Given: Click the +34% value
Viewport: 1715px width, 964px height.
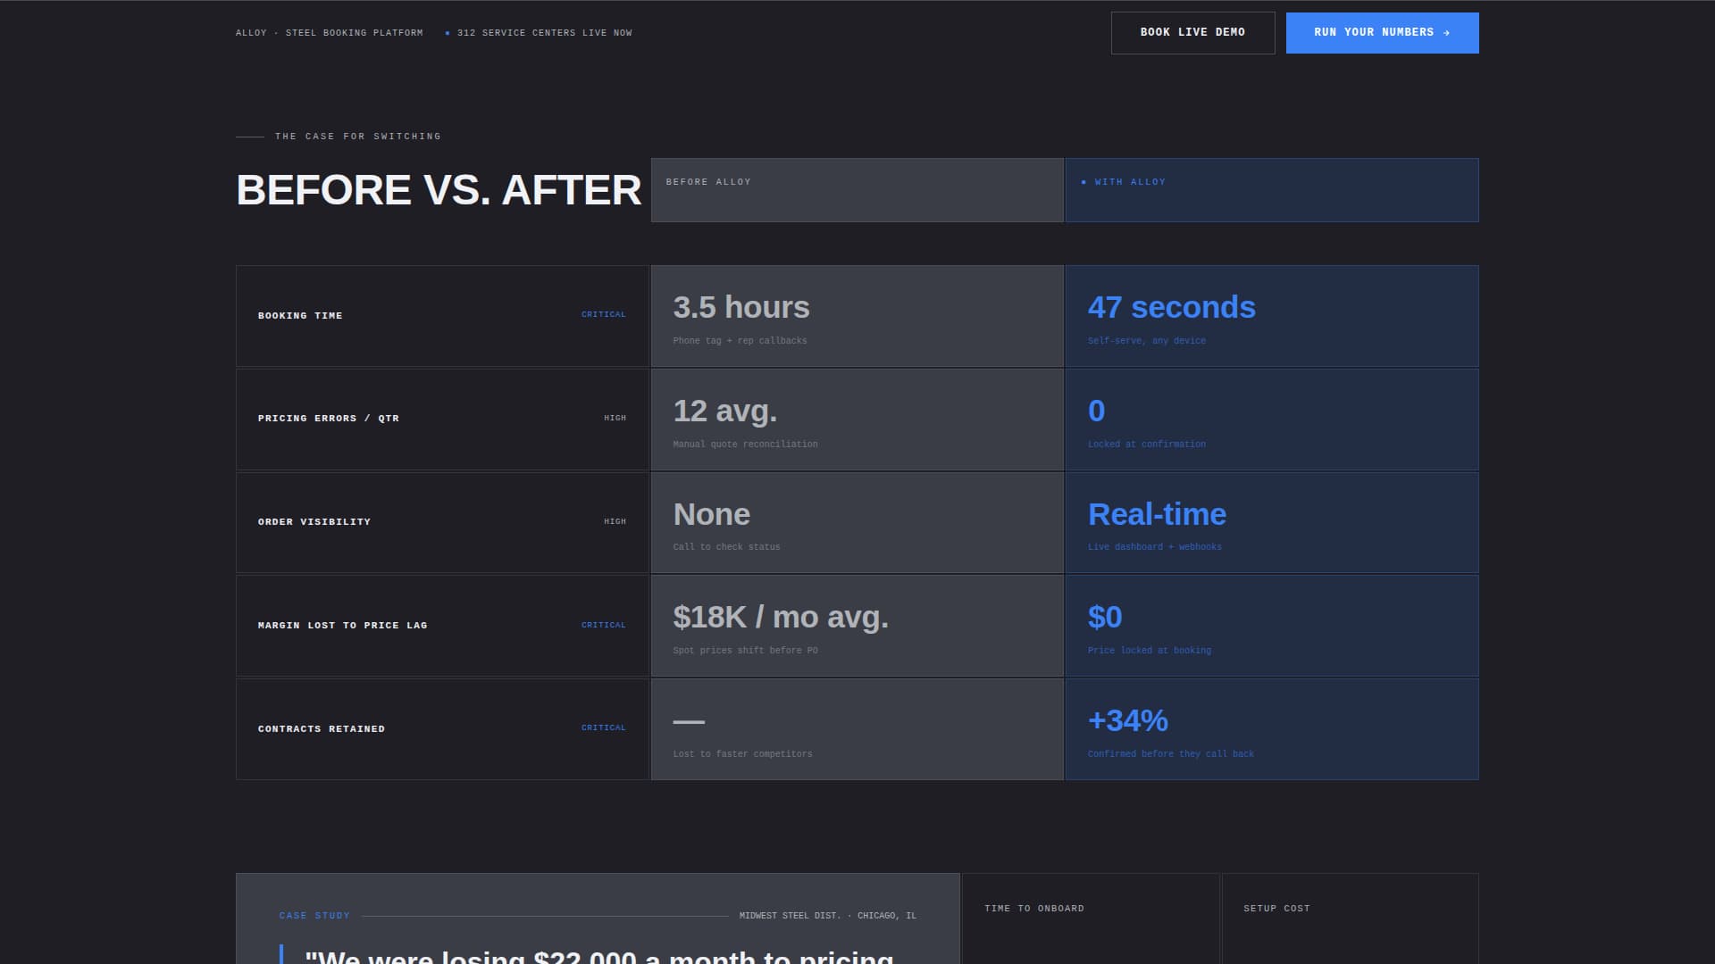Looking at the screenshot, I should [x=1128, y=720].
